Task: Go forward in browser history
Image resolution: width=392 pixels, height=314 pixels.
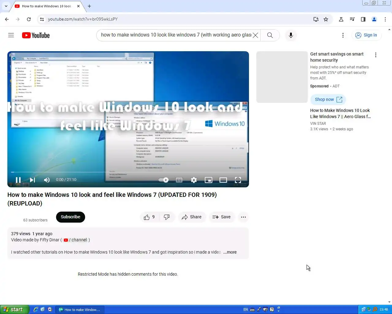Action: coord(18,19)
